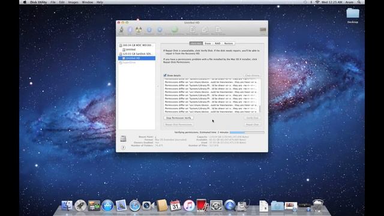Open System Preferences gear icon
The height and width of the screenshot is (216, 384).
tap(216, 205)
